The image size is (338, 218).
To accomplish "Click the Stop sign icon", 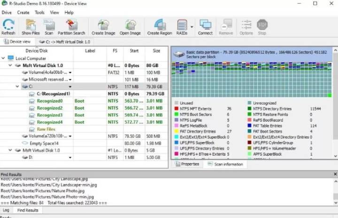I will point(262,25).
